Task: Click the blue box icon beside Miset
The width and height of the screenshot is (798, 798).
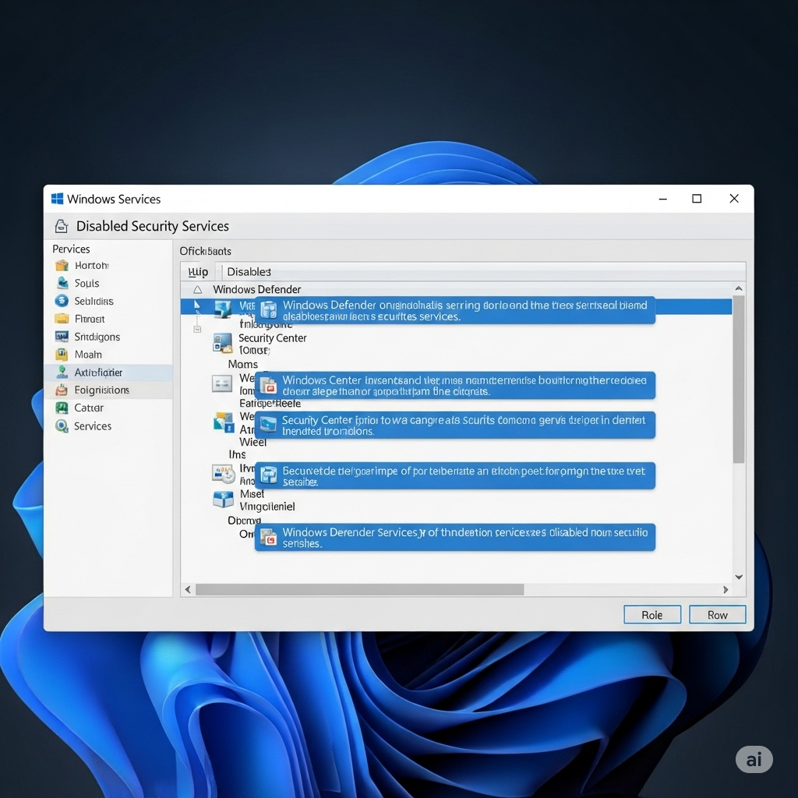Action: [223, 500]
